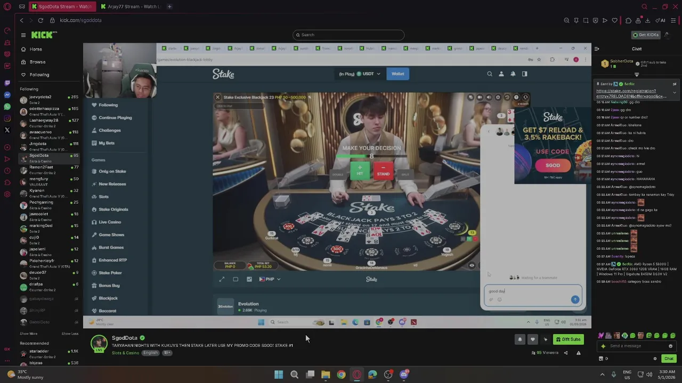Screen dimensions: 682x383
Task: Open mengfury channel in Following list
Action: [48, 181]
